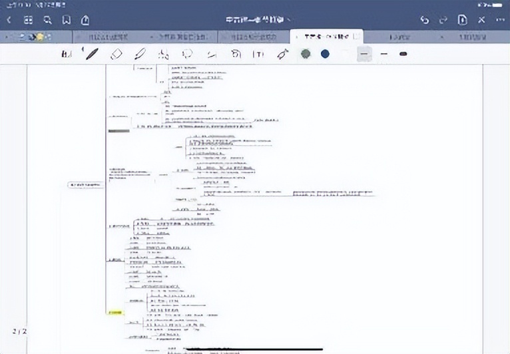This screenshot has height=354, width=510.
Task: Open the share and export menu
Action: (85, 20)
